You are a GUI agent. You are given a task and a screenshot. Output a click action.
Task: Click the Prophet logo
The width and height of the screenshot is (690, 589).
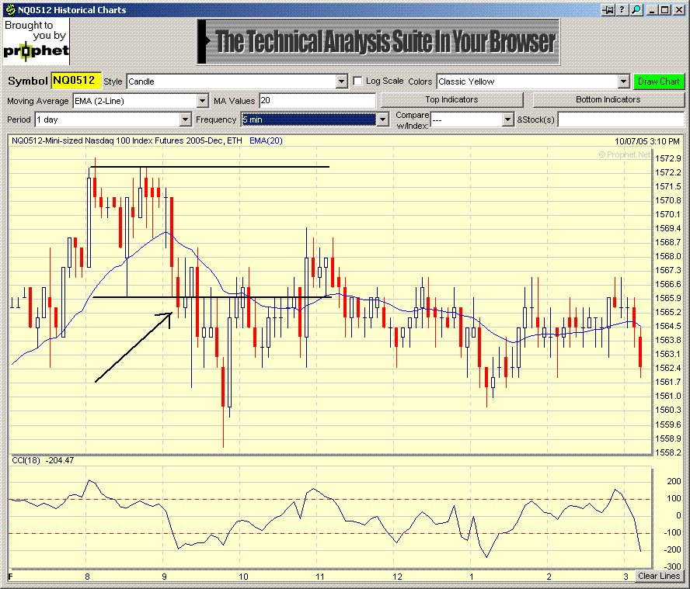coord(37,42)
